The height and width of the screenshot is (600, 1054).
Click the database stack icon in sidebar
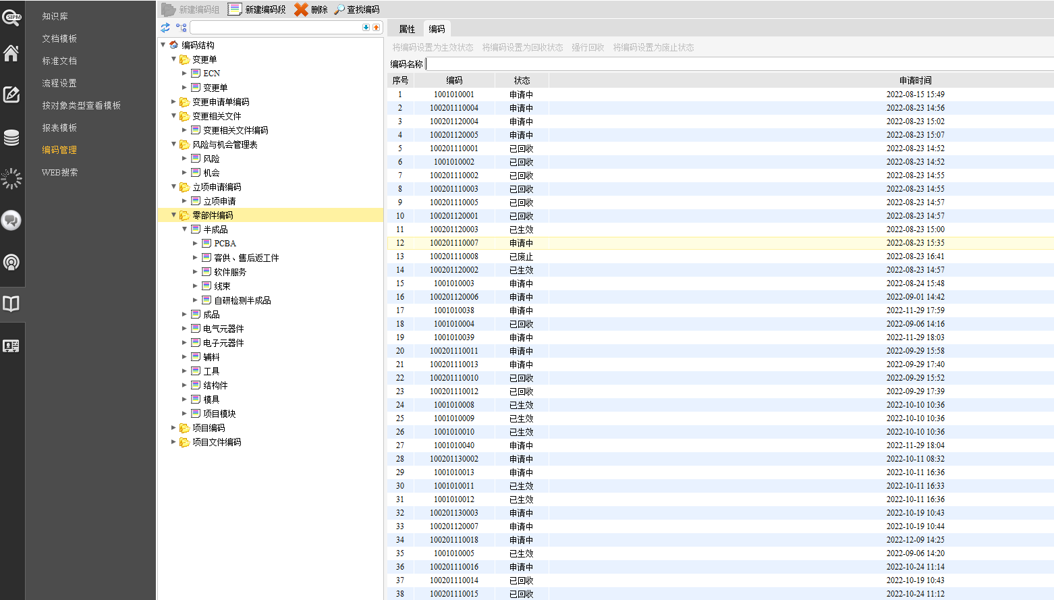pyautogui.click(x=11, y=138)
